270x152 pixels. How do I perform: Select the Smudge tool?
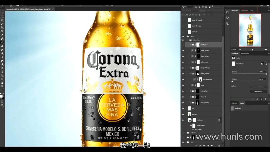(2, 61)
